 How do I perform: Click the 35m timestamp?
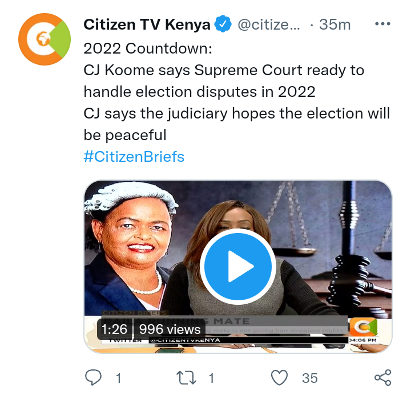pyautogui.click(x=335, y=25)
